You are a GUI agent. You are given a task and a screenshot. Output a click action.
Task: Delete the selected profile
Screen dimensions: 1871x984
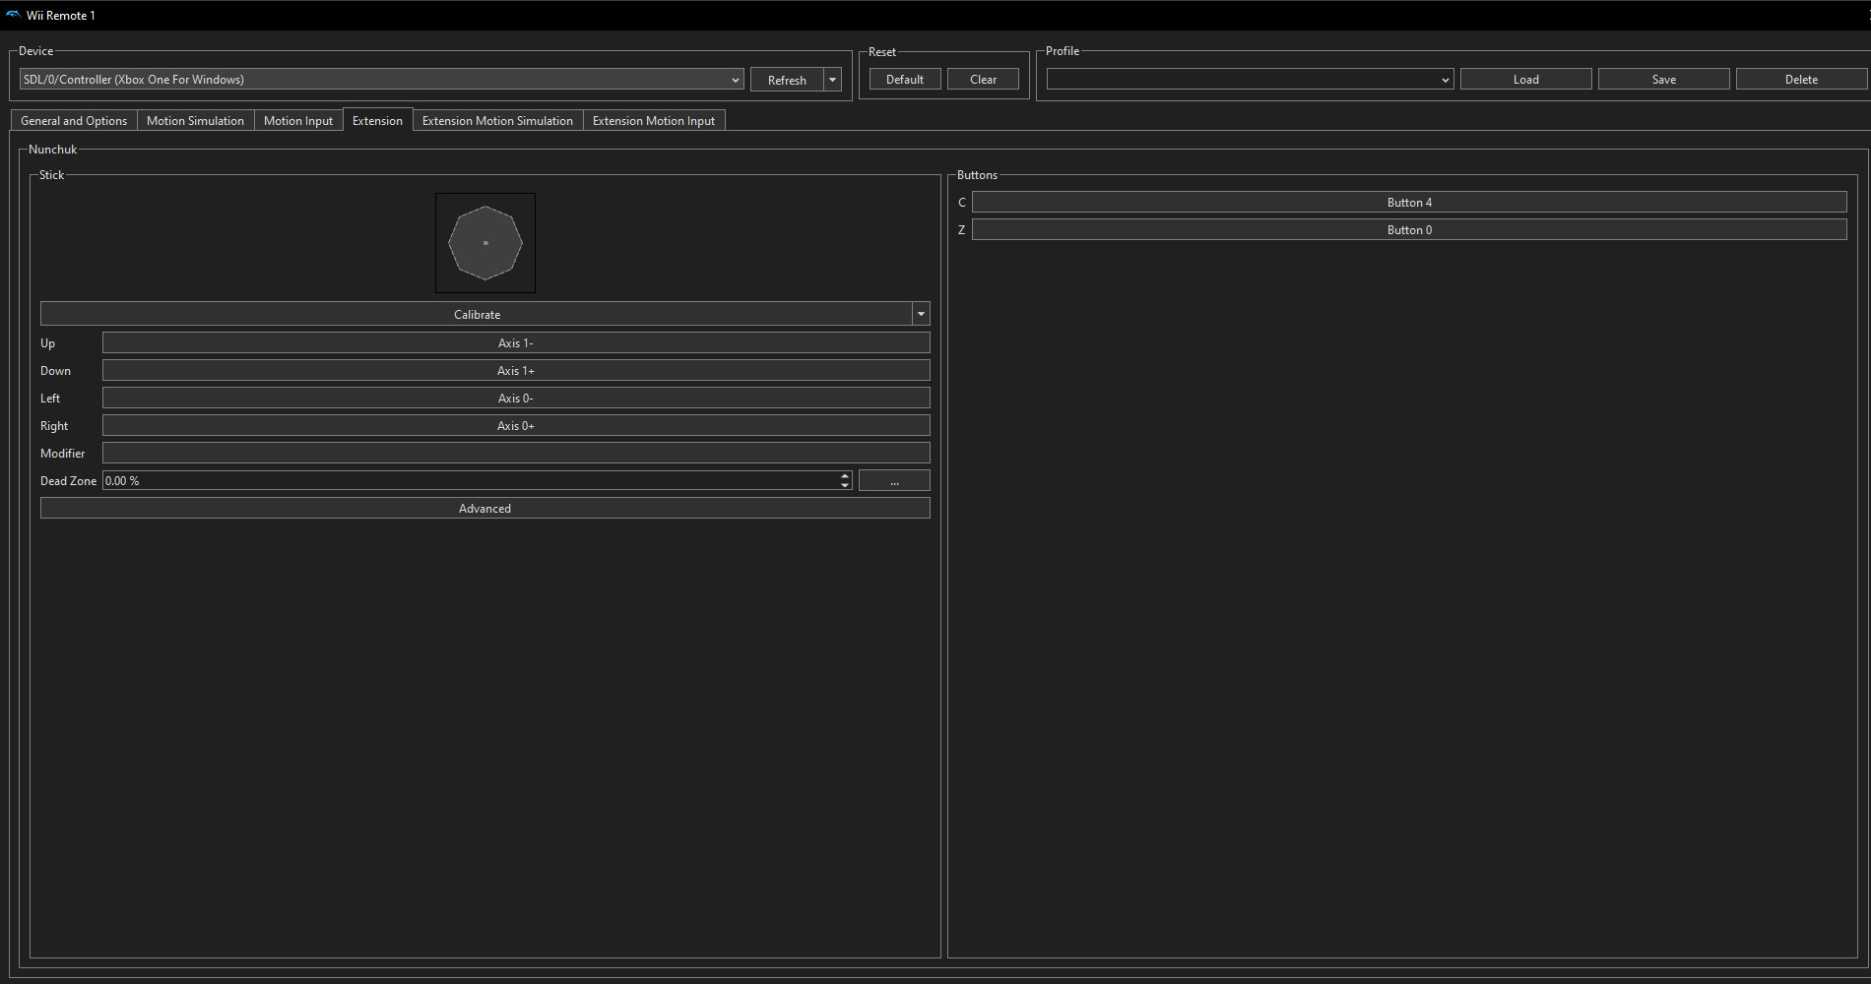click(x=1801, y=80)
